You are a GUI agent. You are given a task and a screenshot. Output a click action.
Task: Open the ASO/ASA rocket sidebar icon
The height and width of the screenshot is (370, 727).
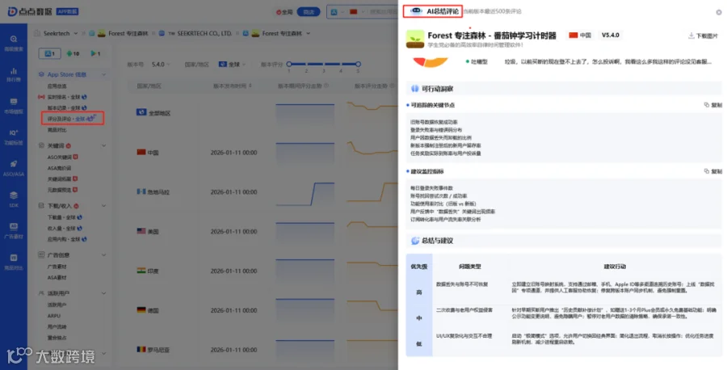click(x=14, y=164)
